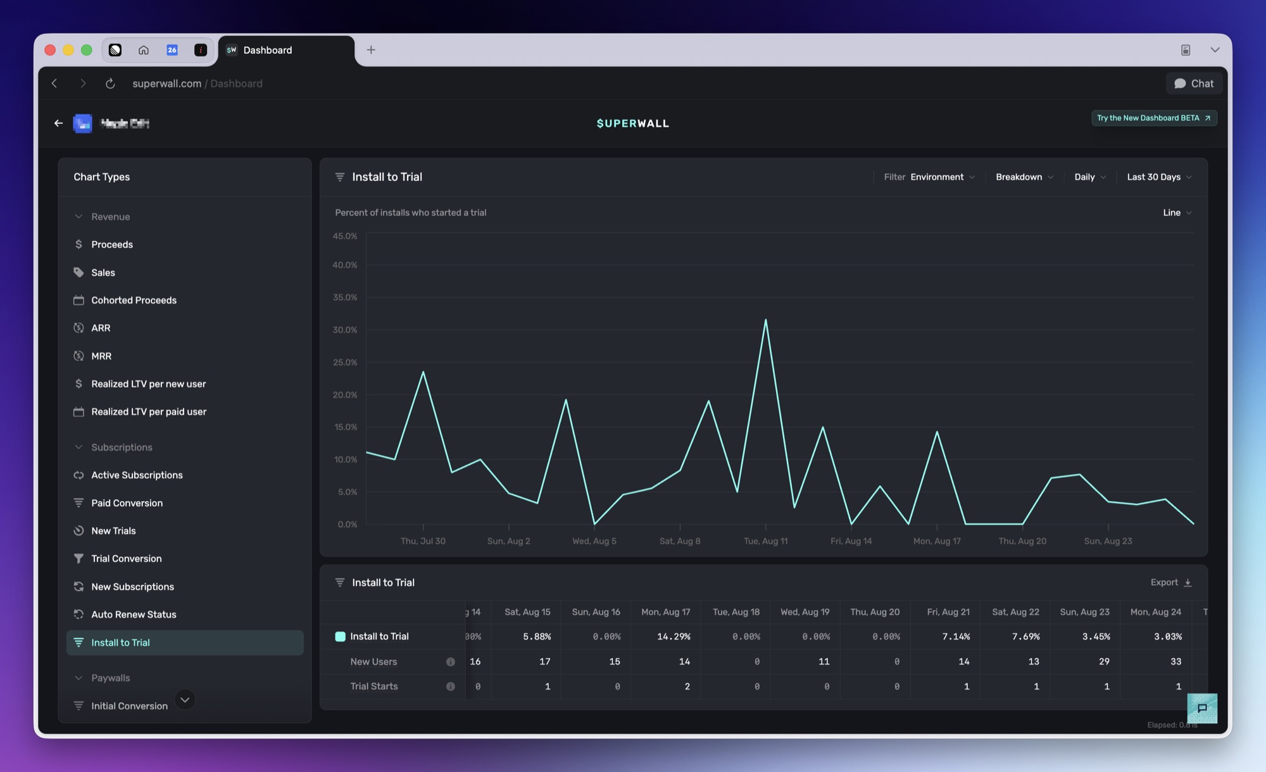Click the Chat button

point(1194,84)
